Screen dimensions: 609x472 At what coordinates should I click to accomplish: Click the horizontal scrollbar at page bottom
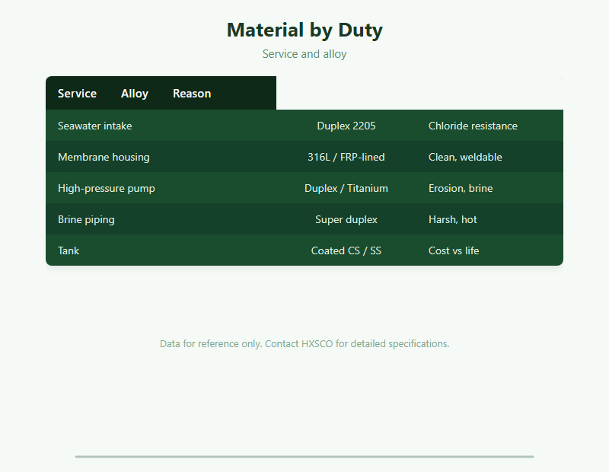(x=304, y=457)
